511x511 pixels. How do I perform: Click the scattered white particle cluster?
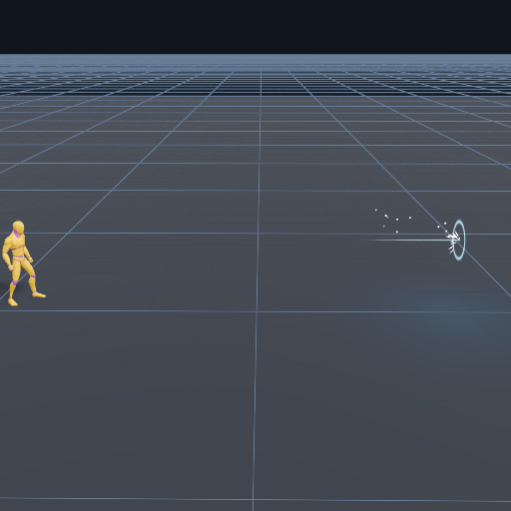pyautogui.click(x=392, y=221)
